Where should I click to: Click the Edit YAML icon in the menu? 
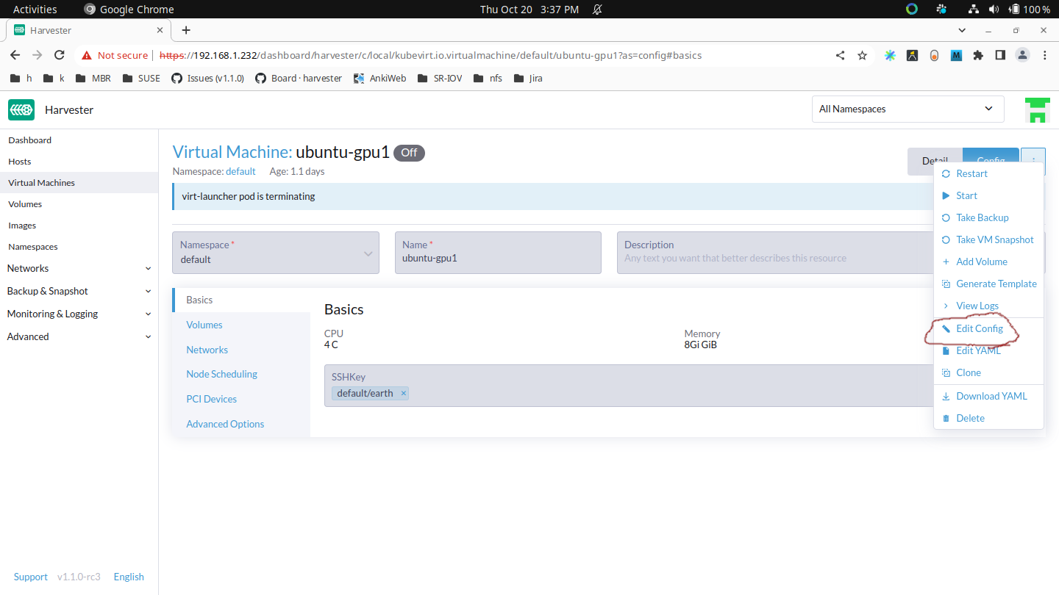click(x=946, y=350)
